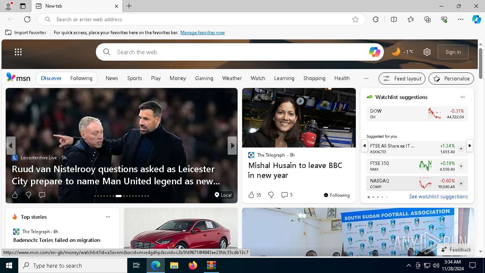Select the active carousel progress indicator
485x273 pixels.
119,196
